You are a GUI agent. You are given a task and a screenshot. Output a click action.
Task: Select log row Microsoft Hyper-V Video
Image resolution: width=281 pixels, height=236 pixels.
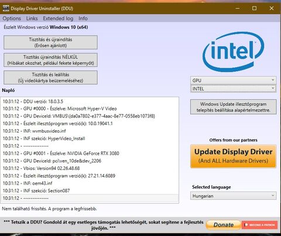[90, 109]
